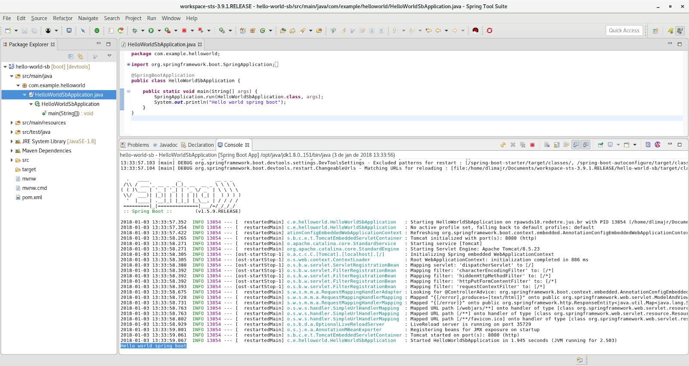Click Remove All Terminated Launches icon

522,145
